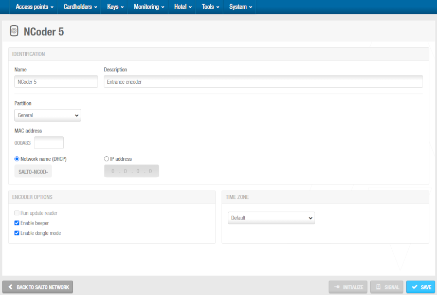437x295 pixels.
Task: Click the Encoder Options section header
Action: click(32, 197)
